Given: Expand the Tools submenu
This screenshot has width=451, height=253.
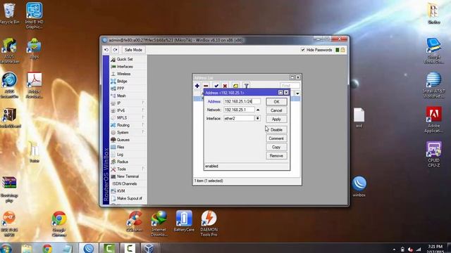Looking at the screenshot, I should [128, 169].
